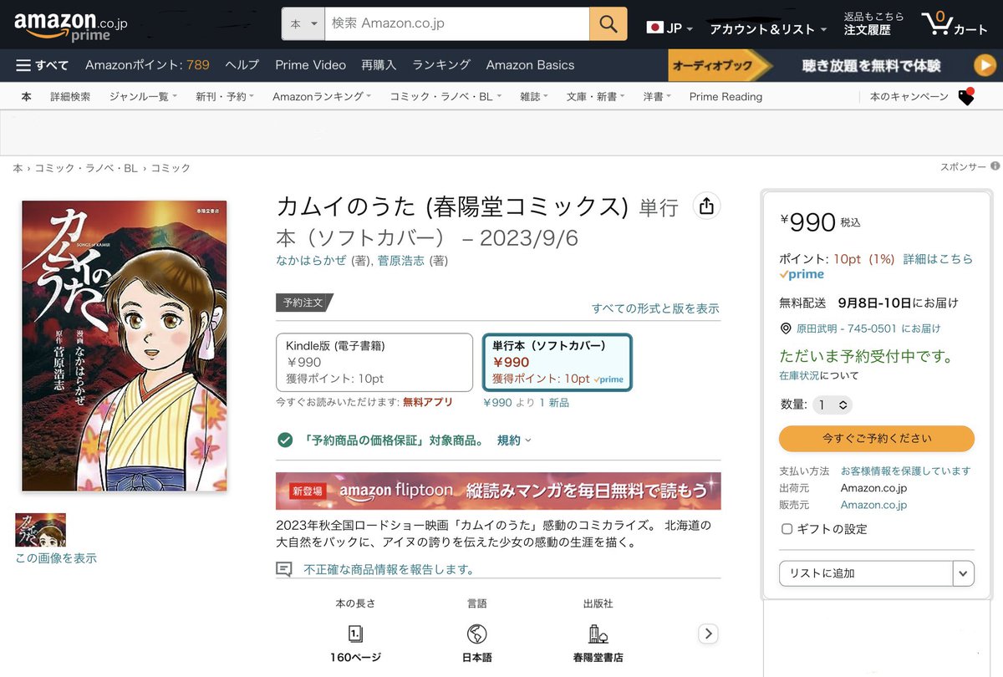Viewport: 1003px width, 677px height.
Task: Click the Amazon.co.jp prime logo
Action: pyautogui.click(x=71, y=27)
